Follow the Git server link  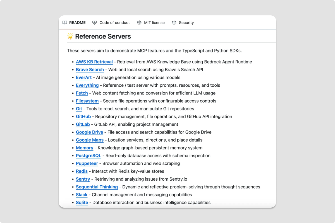coord(79,109)
